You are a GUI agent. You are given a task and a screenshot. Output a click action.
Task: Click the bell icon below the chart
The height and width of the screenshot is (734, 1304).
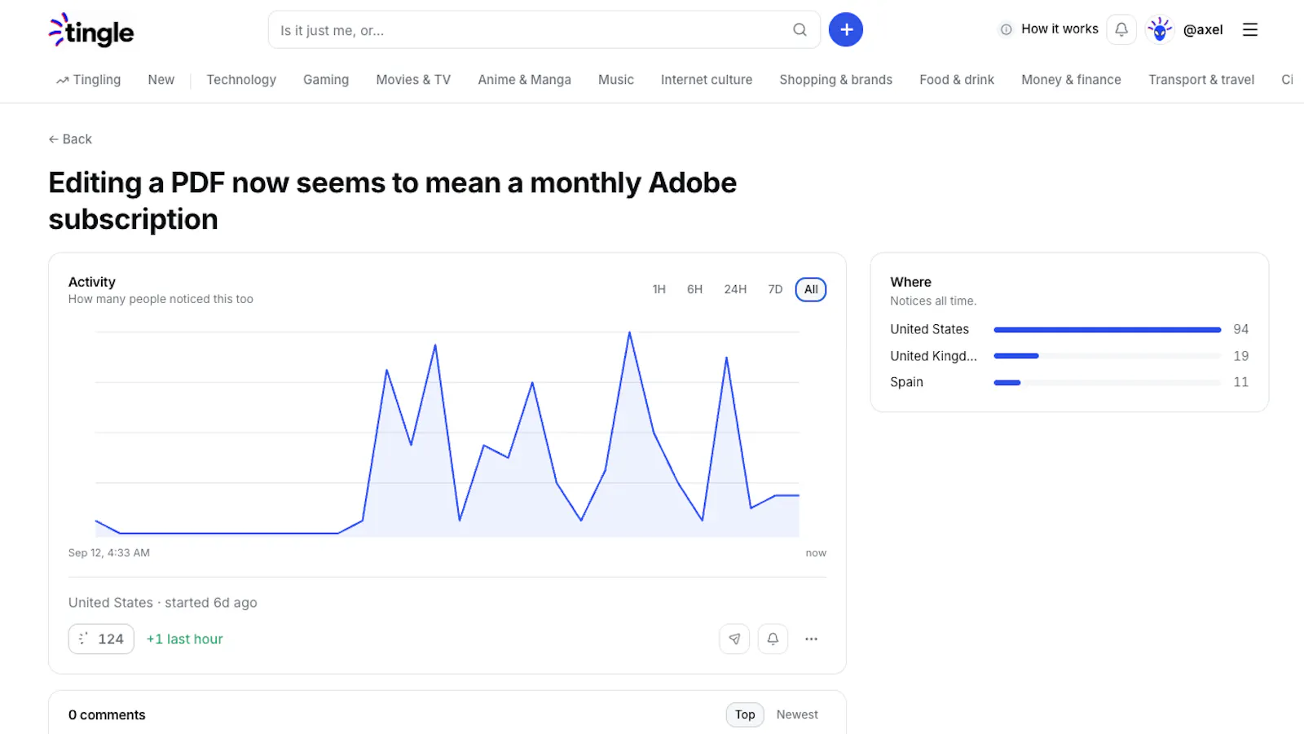coord(773,639)
